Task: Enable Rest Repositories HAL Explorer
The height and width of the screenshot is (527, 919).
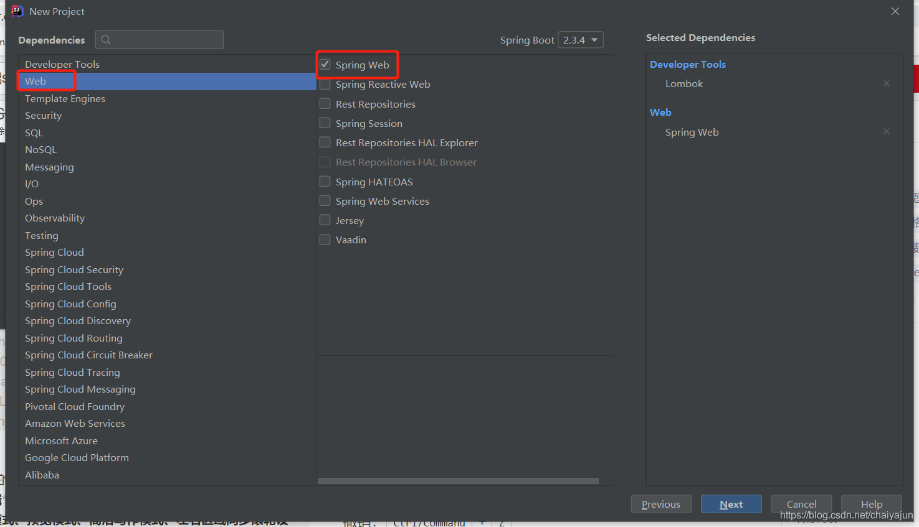Action: [x=325, y=142]
